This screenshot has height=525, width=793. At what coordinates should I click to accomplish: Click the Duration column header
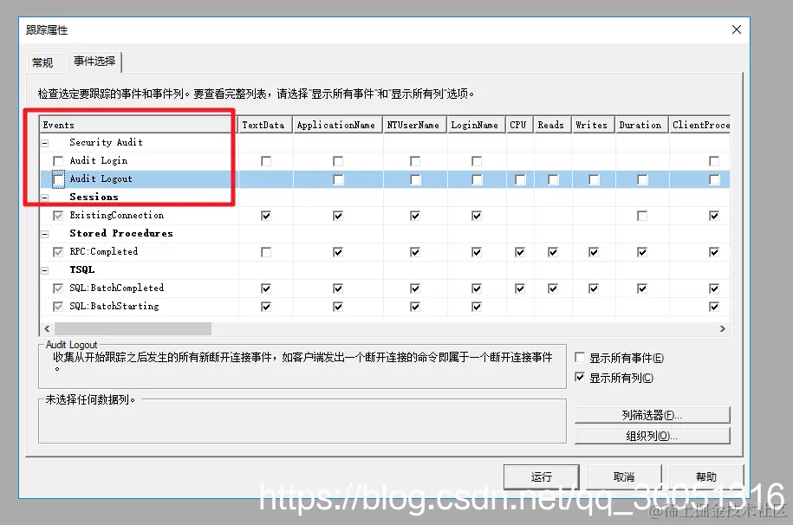(642, 125)
